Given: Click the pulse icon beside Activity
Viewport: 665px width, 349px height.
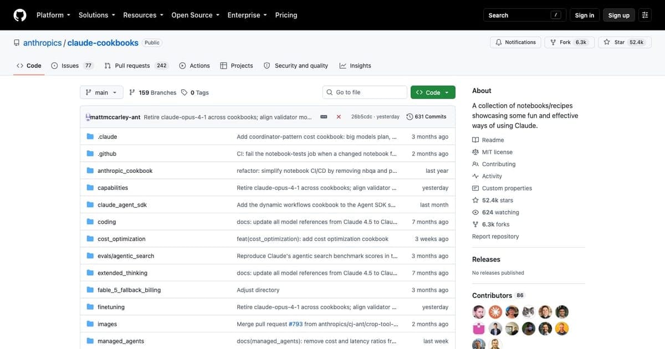Looking at the screenshot, I should click(475, 176).
